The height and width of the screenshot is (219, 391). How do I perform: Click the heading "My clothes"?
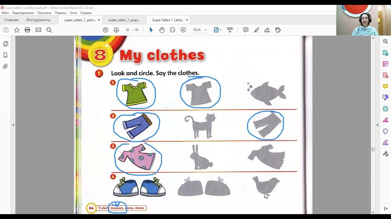(162, 55)
